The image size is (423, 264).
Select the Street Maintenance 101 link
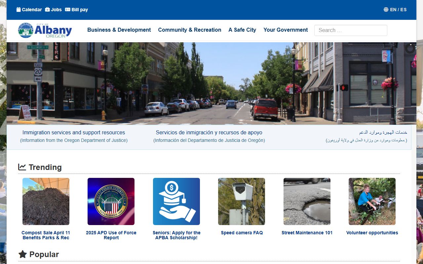click(307, 233)
